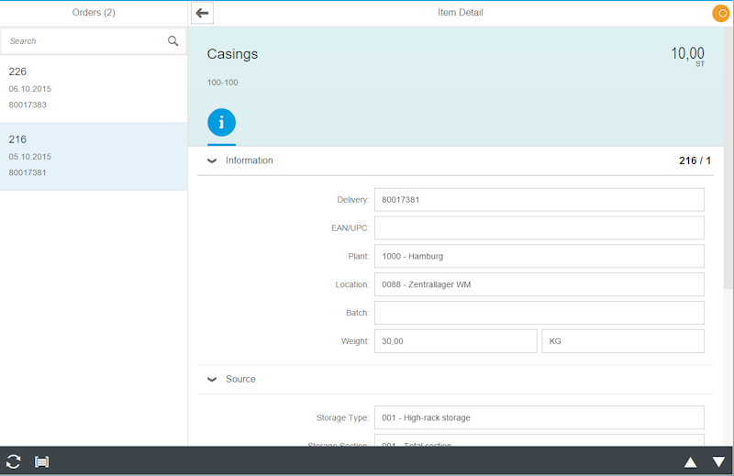Image resolution: width=734 pixels, height=476 pixels.
Task: Focus the empty EAN/UPC field
Action: 539,227
